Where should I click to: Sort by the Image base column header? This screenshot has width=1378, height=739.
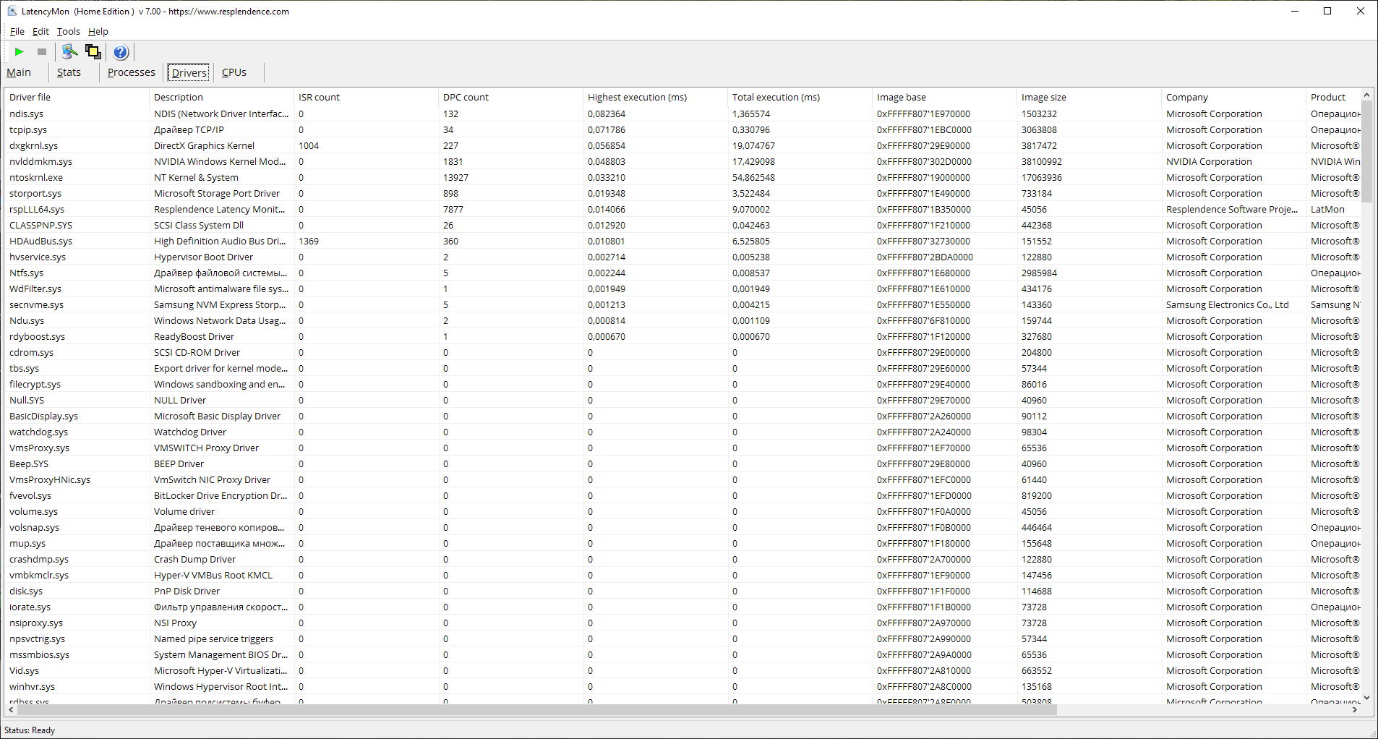(x=944, y=97)
